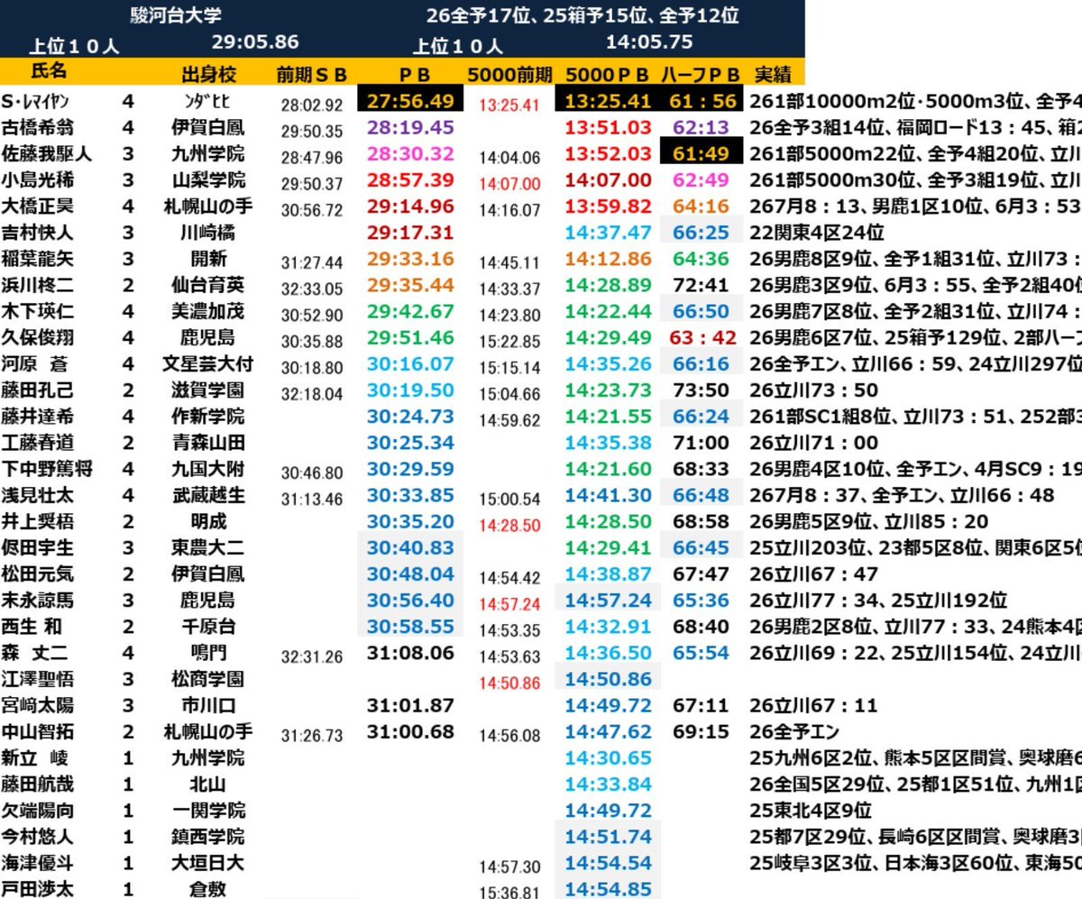Select the name cell 戸田渉太
This screenshot has height=899, width=1082.
tap(38, 888)
